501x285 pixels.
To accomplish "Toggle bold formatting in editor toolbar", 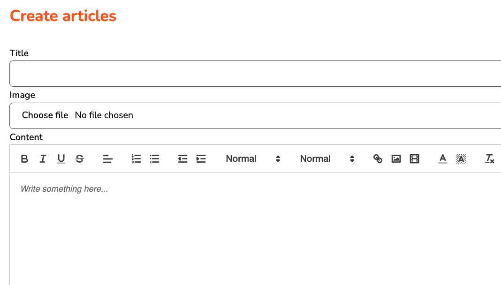I will pyautogui.click(x=24, y=158).
